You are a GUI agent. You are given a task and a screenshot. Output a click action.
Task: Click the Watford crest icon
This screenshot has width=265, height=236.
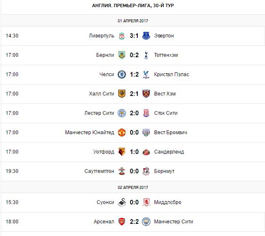pyautogui.click(x=122, y=152)
